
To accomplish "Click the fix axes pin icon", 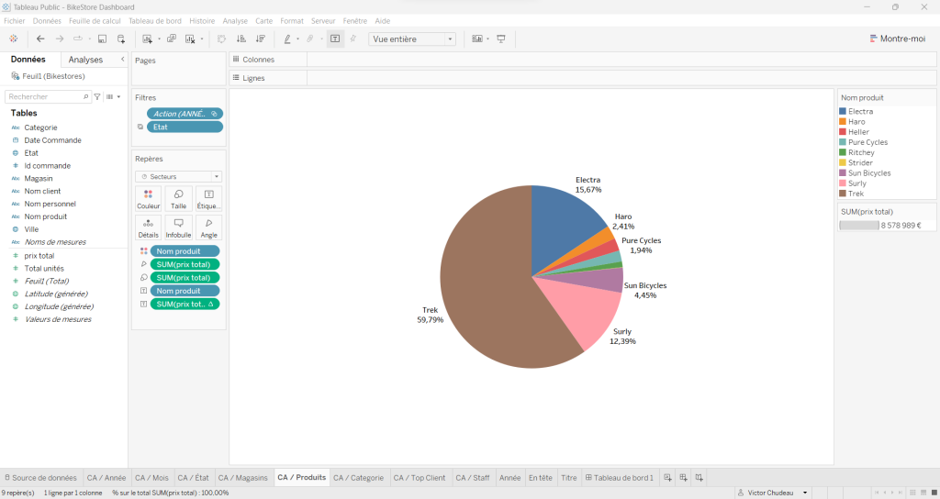I will 353,39.
